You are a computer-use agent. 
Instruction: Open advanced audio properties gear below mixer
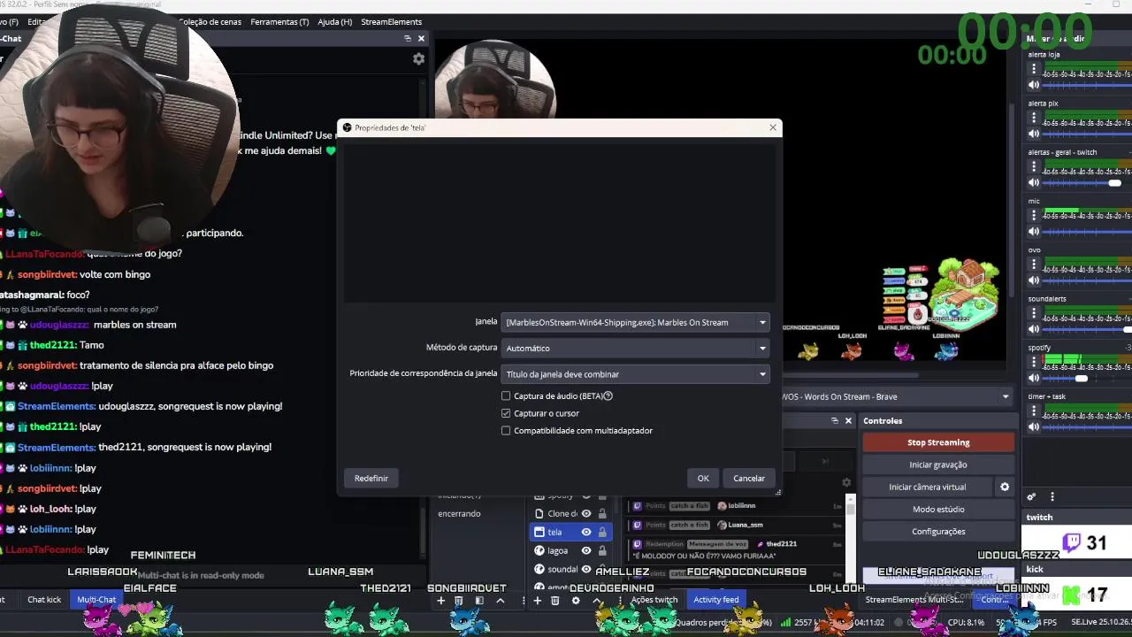pyautogui.click(x=1031, y=497)
